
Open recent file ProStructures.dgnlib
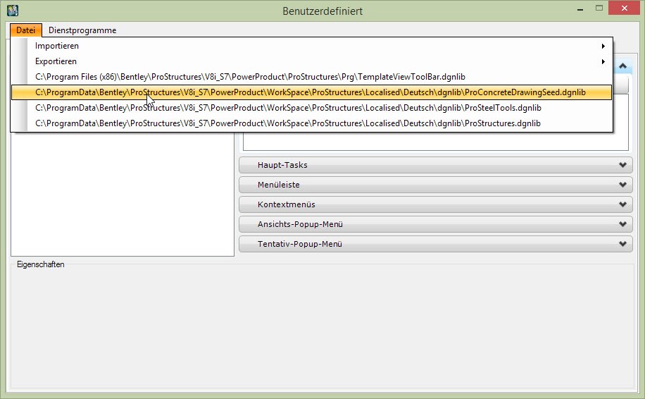311,123
